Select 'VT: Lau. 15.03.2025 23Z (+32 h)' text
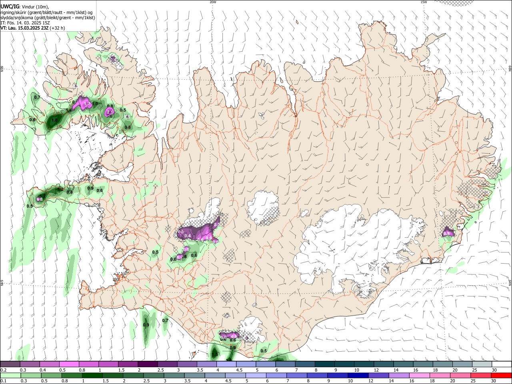This screenshot has height=384, width=512. [x=33, y=28]
